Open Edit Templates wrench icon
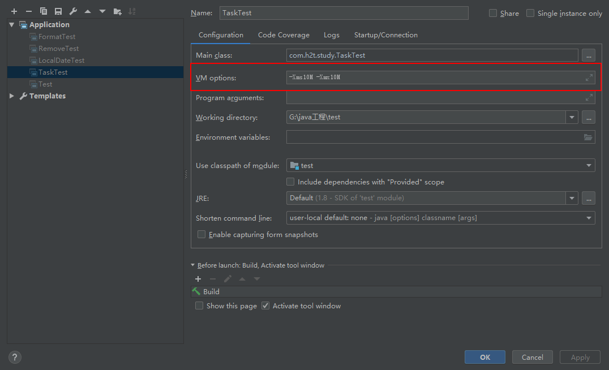 73,11
